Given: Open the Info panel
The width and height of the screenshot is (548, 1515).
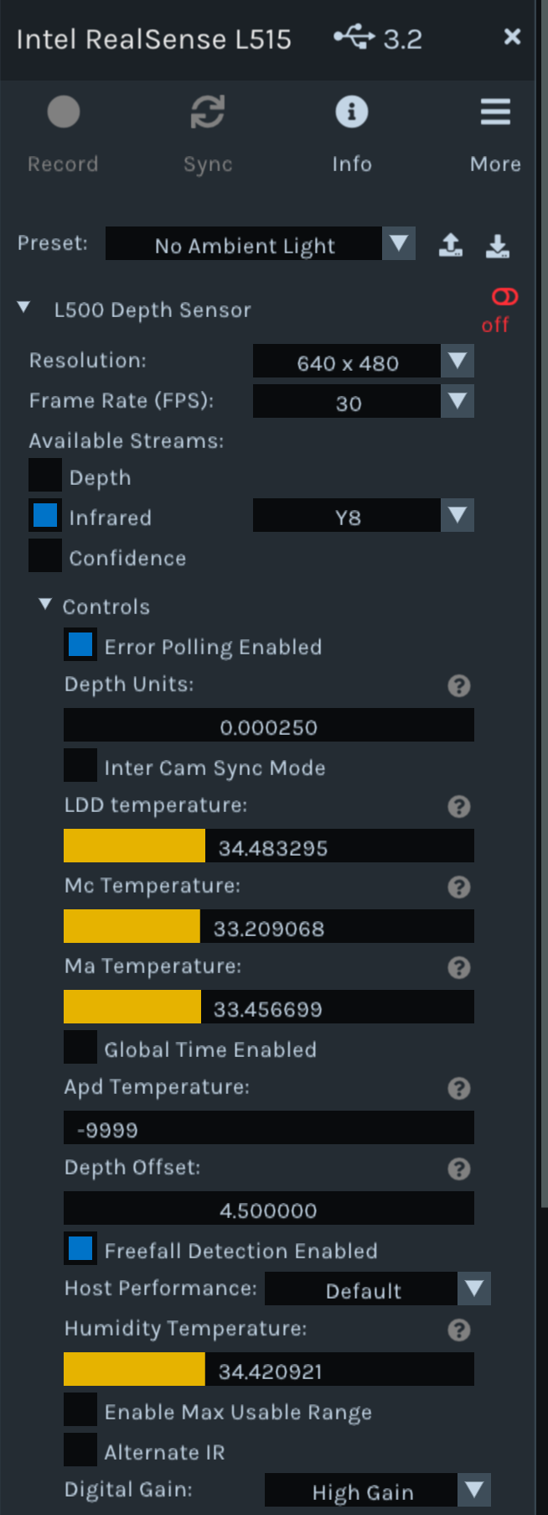Looking at the screenshot, I should click(x=352, y=110).
